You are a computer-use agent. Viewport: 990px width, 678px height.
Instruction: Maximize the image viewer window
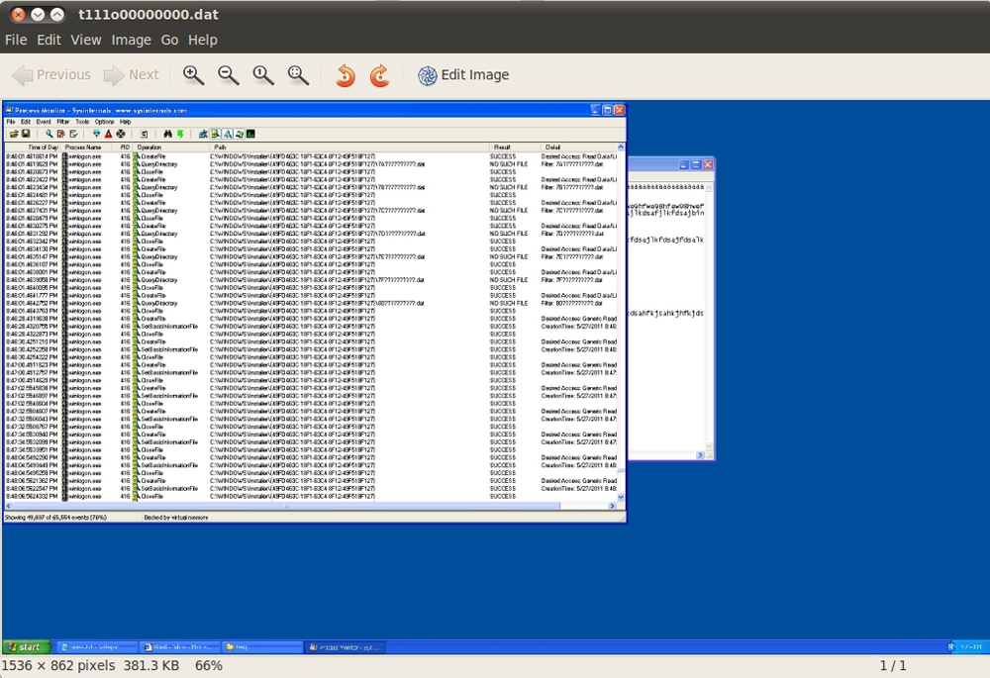pyautogui.click(x=57, y=15)
